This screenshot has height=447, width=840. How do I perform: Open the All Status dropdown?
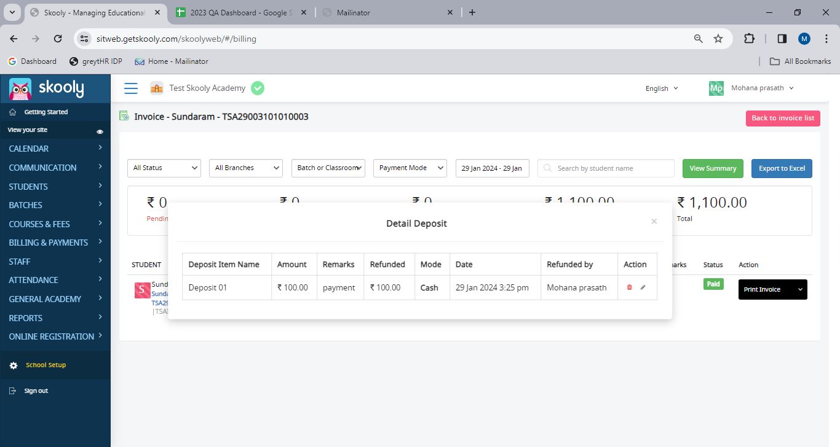point(164,168)
